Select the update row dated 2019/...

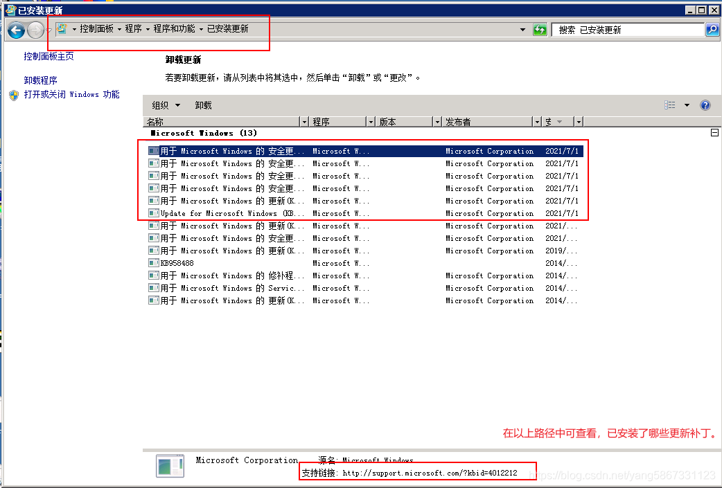click(x=366, y=251)
